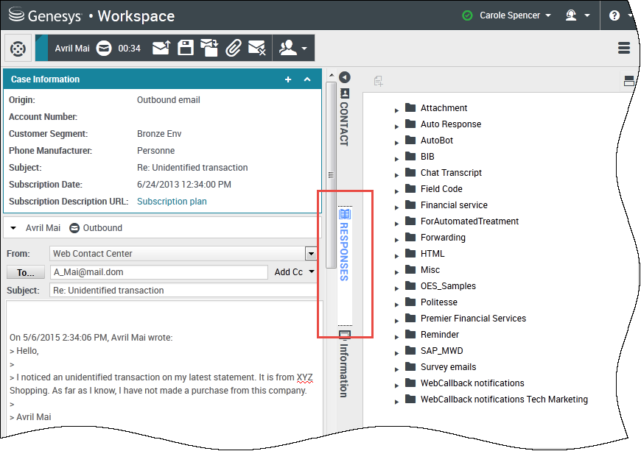Save the email draft with floppy icon

[x=186, y=49]
